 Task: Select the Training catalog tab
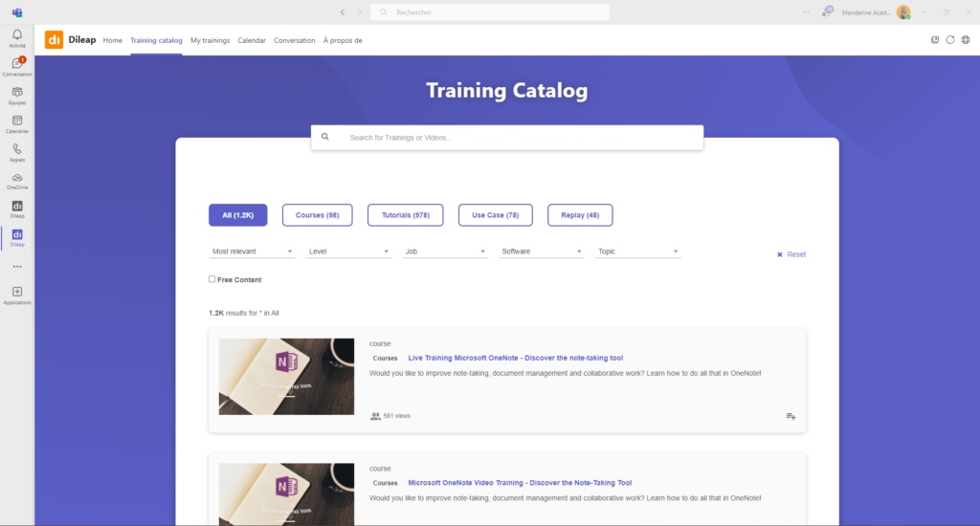[156, 40]
